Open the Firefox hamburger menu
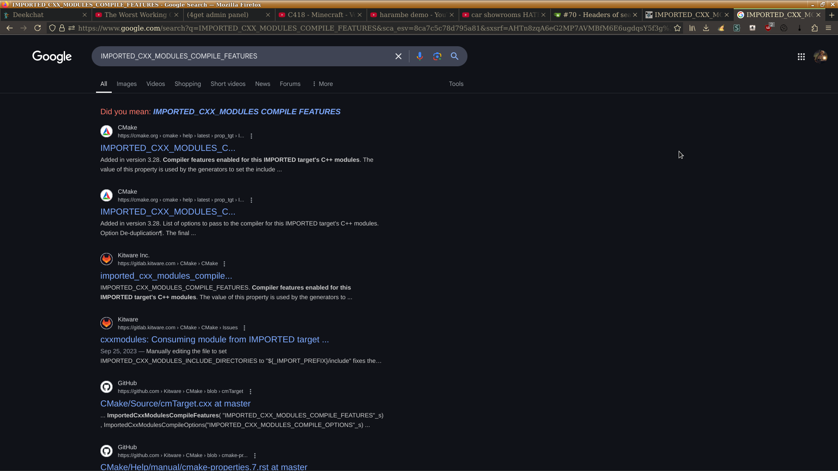Screen dimensions: 838x471 828,28
